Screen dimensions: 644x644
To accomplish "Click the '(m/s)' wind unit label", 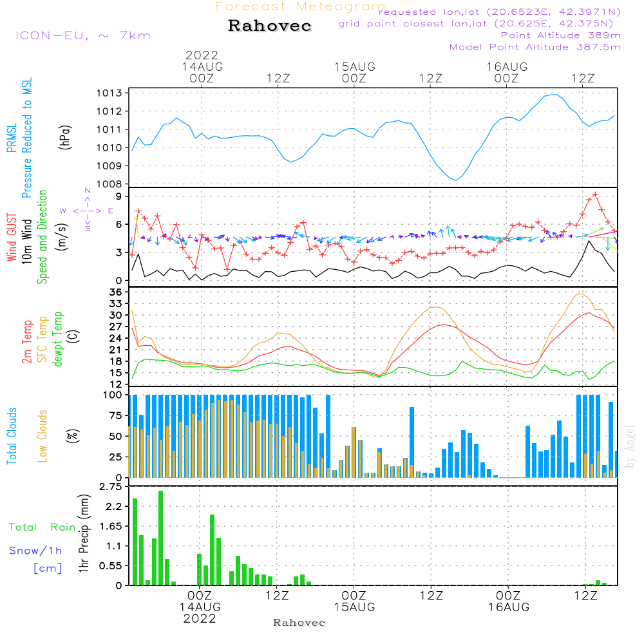I will point(62,238).
